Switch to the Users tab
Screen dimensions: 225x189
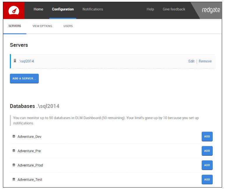[x=68, y=26]
